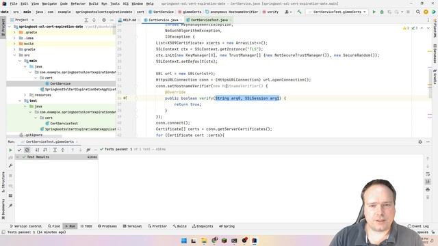Collapse all test results in Run toolbar

(x=62, y=150)
